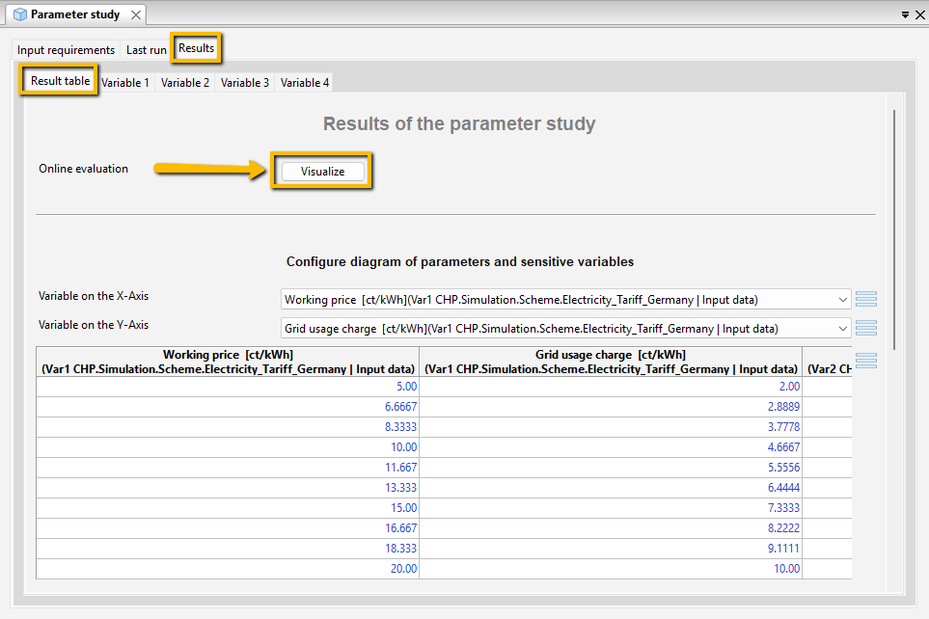Open the panel options arrow at top right

click(x=905, y=14)
